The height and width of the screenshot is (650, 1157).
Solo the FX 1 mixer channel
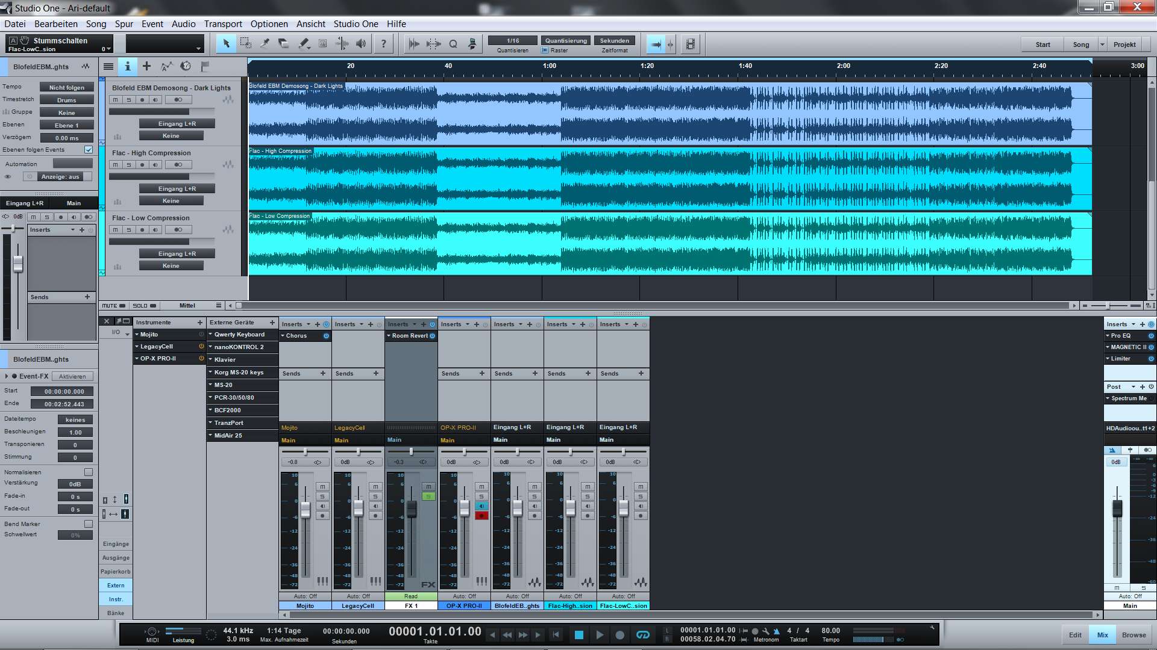coord(428,497)
